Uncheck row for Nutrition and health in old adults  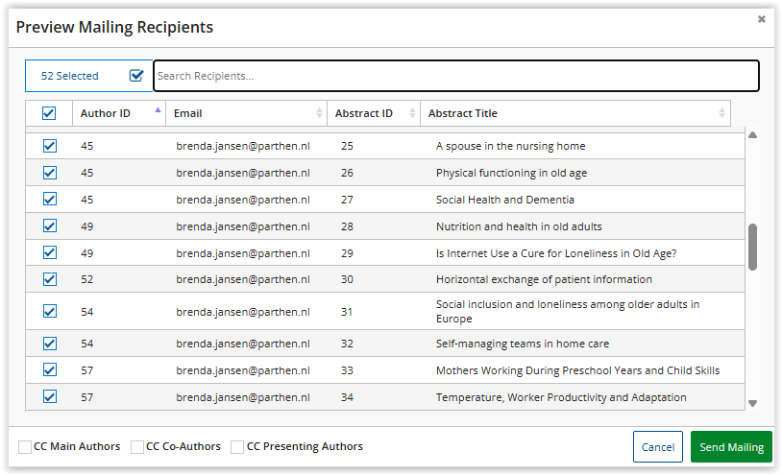[50, 226]
